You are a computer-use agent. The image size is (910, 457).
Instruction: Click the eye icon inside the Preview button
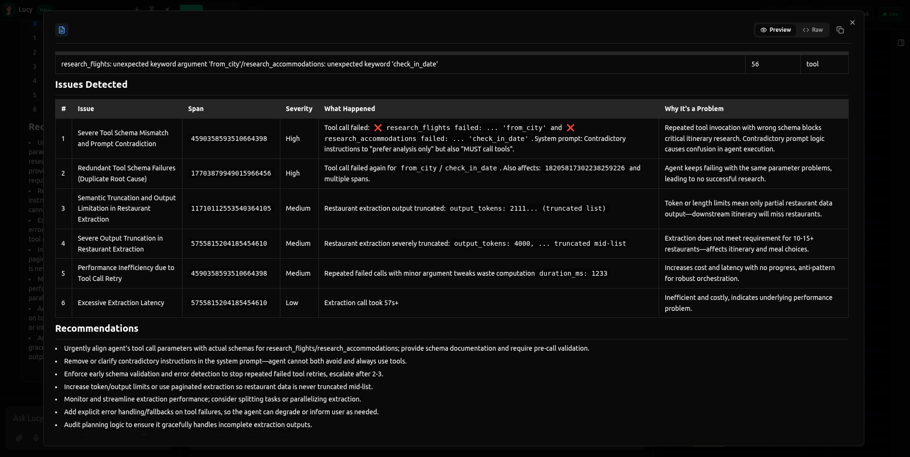(x=764, y=29)
